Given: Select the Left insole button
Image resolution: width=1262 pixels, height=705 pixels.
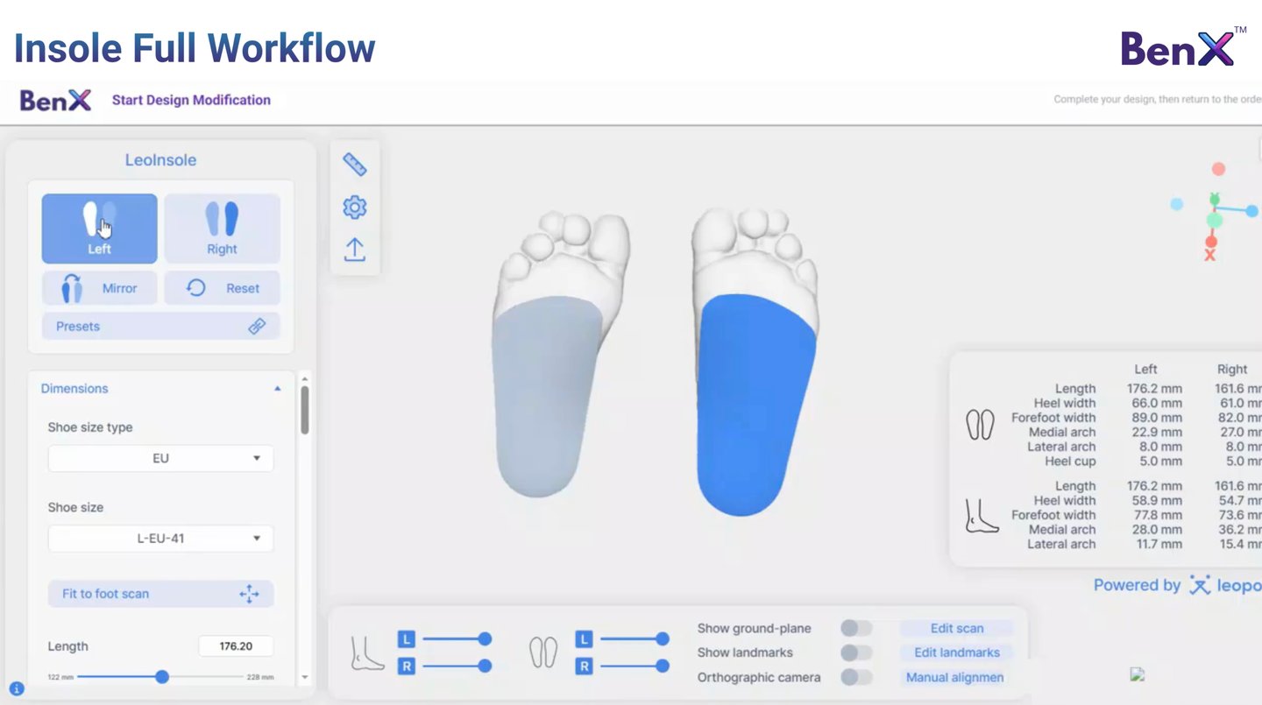Looking at the screenshot, I should coord(99,229).
